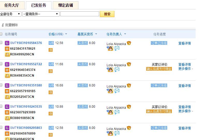Open QQ chat icon in SMT15031010552722 row
The height and width of the screenshot is (140, 199).
coord(110,70)
